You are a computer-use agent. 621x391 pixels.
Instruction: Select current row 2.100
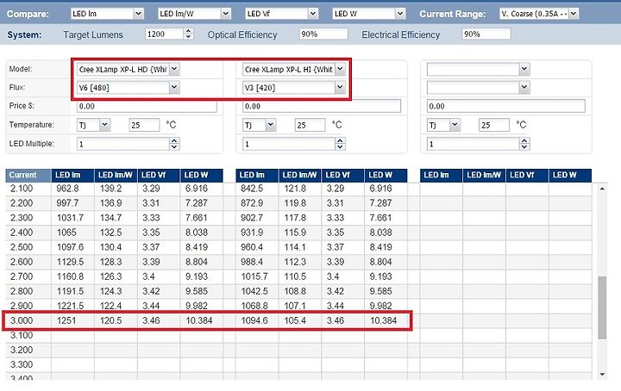click(x=22, y=189)
